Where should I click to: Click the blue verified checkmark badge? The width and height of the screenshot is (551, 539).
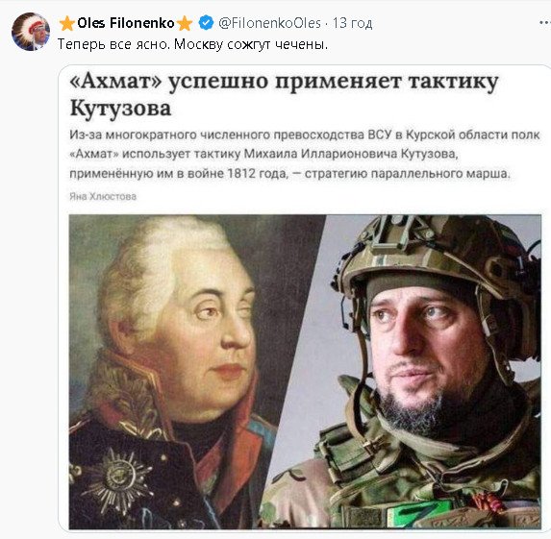click(x=206, y=23)
